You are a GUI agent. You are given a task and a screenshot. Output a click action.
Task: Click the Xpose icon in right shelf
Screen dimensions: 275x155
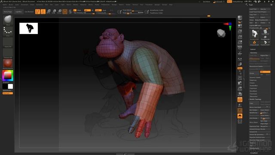tap(240, 121)
